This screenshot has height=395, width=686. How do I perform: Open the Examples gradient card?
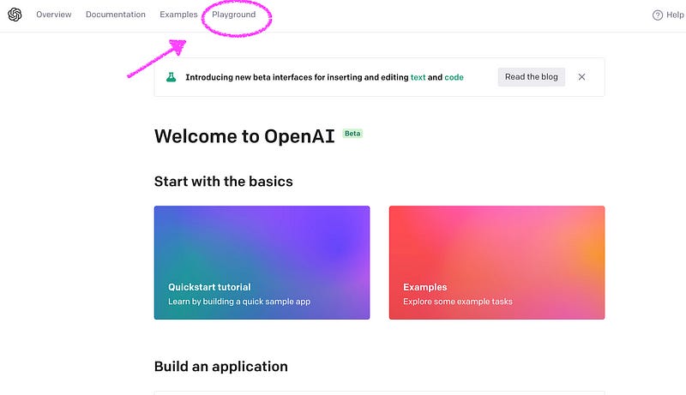point(496,262)
